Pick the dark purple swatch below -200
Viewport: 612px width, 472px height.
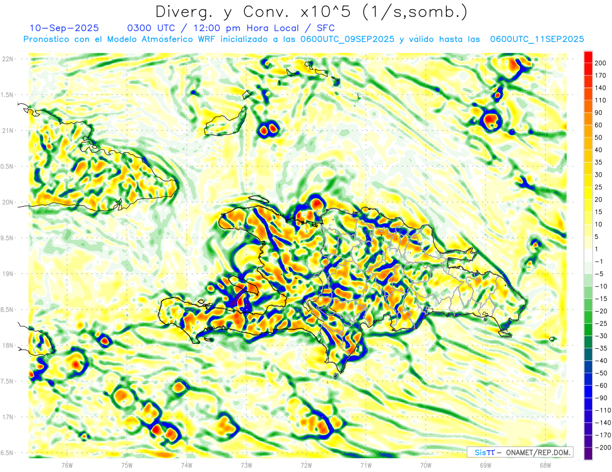pos(588,453)
